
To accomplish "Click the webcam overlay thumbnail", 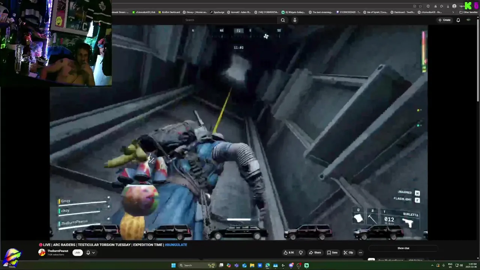I will point(56,43).
